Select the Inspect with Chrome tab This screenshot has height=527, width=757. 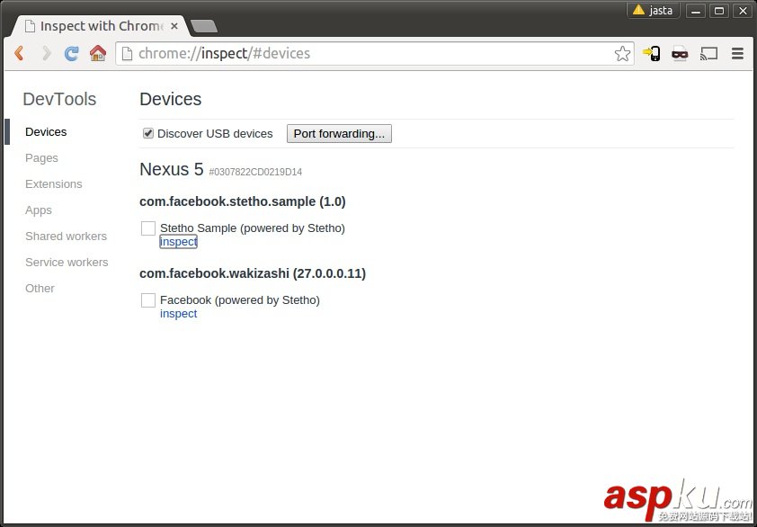coord(101,26)
